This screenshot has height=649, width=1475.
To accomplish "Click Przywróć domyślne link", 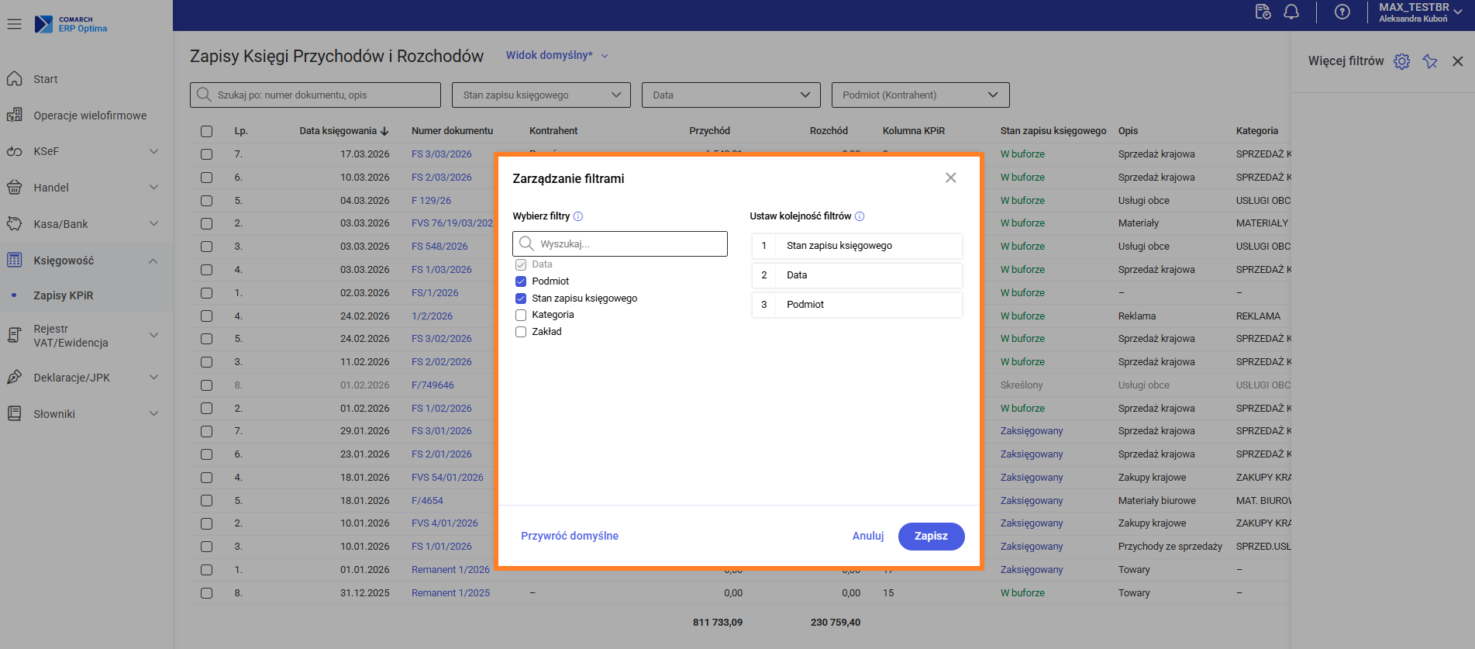I will click(x=570, y=536).
